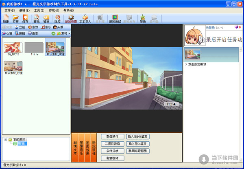The width and height of the screenshot is (244, 169).
Task: Click the street background preview canvas
Action: pyautogui.click(x=127, y=78)
